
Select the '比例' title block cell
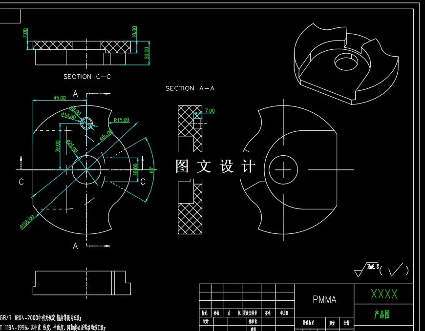tap(346, 323)
